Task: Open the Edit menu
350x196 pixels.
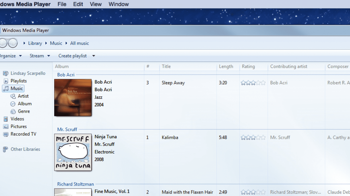Action: coord(78,4)
